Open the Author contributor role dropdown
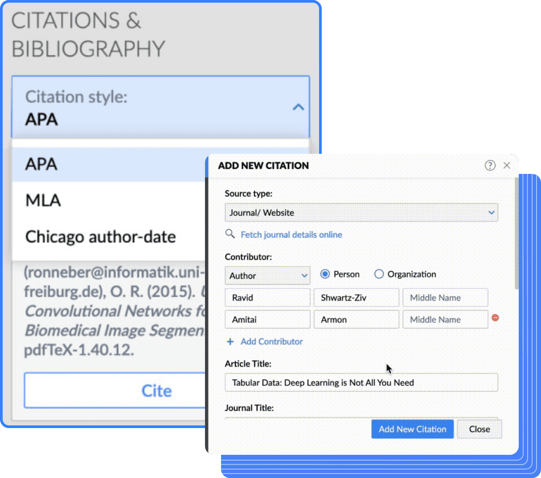 (x=267, y=276)
